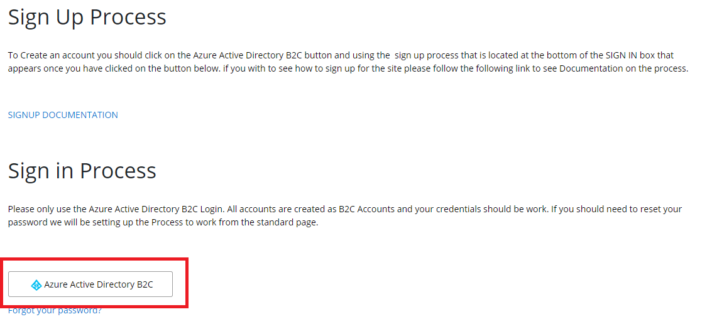712x329 pixels.
Task: Open the SIGNUP DOCUMENTATION link
Action: coord(63,115)
